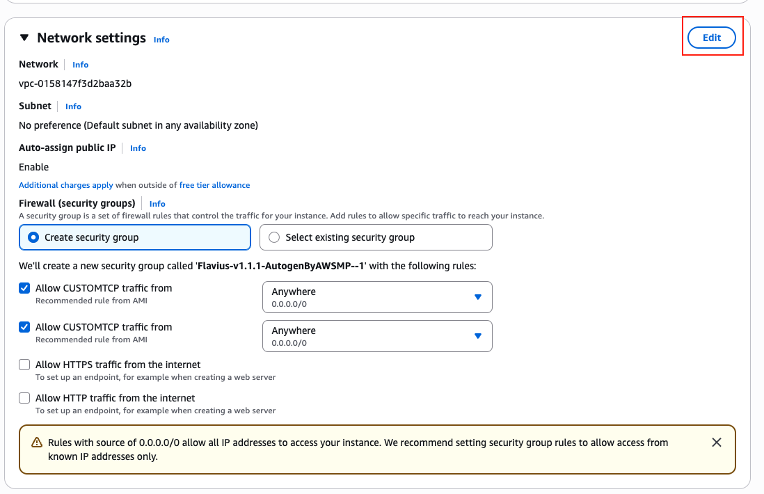The image size is (764, 494).
Task: Click Info link beside Network label
Action: pyautogui.click(x=80, y=65)
